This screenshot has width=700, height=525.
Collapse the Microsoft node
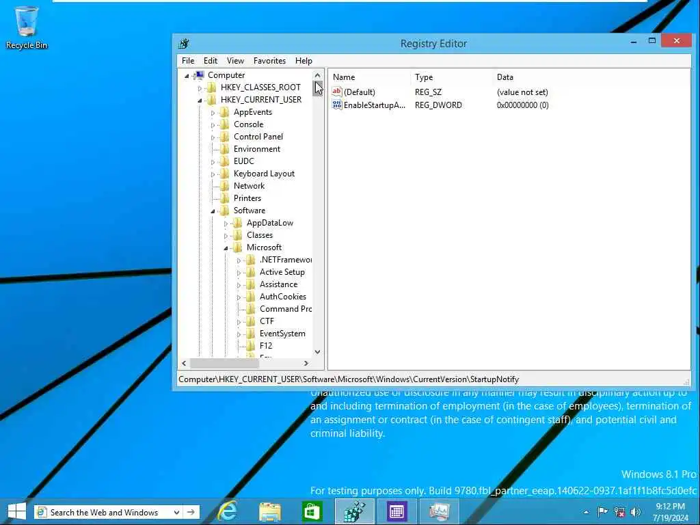coord(226,248)
